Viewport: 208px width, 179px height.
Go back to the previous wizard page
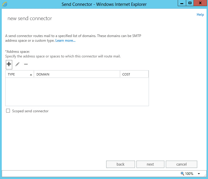coord(120,164)
